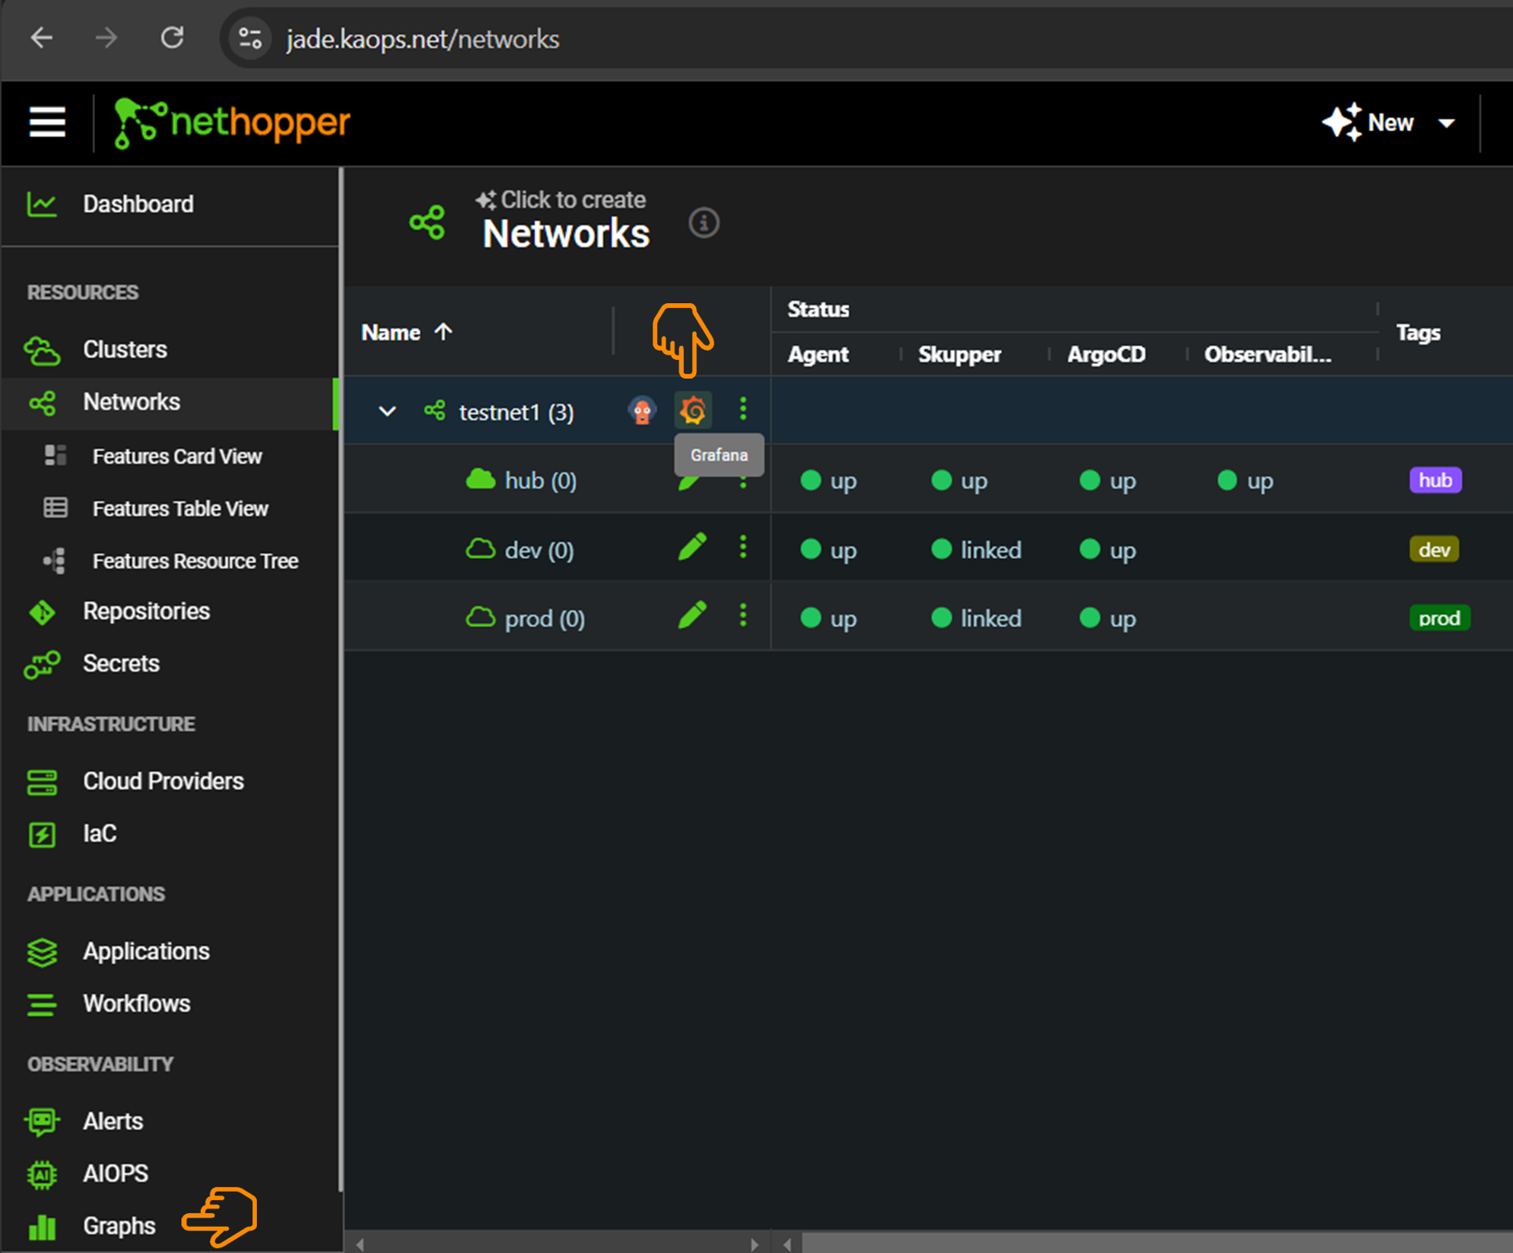
Task: Click the dev cloud icon
Action: [480, 548]
